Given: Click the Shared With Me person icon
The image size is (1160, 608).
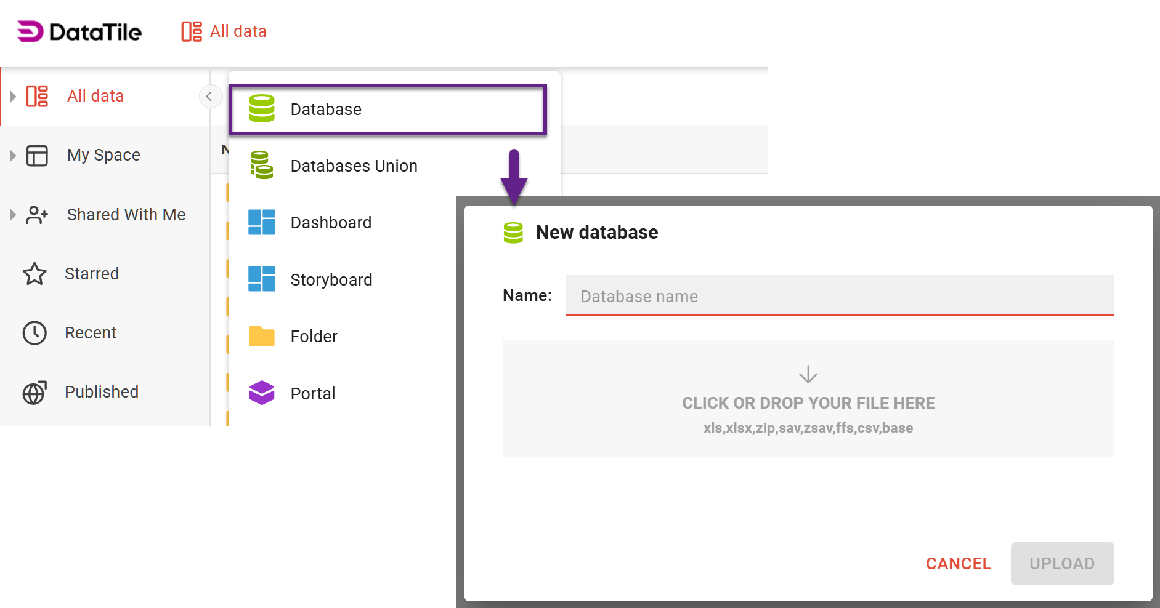Looking at the screenshot, I should (37, 215).
